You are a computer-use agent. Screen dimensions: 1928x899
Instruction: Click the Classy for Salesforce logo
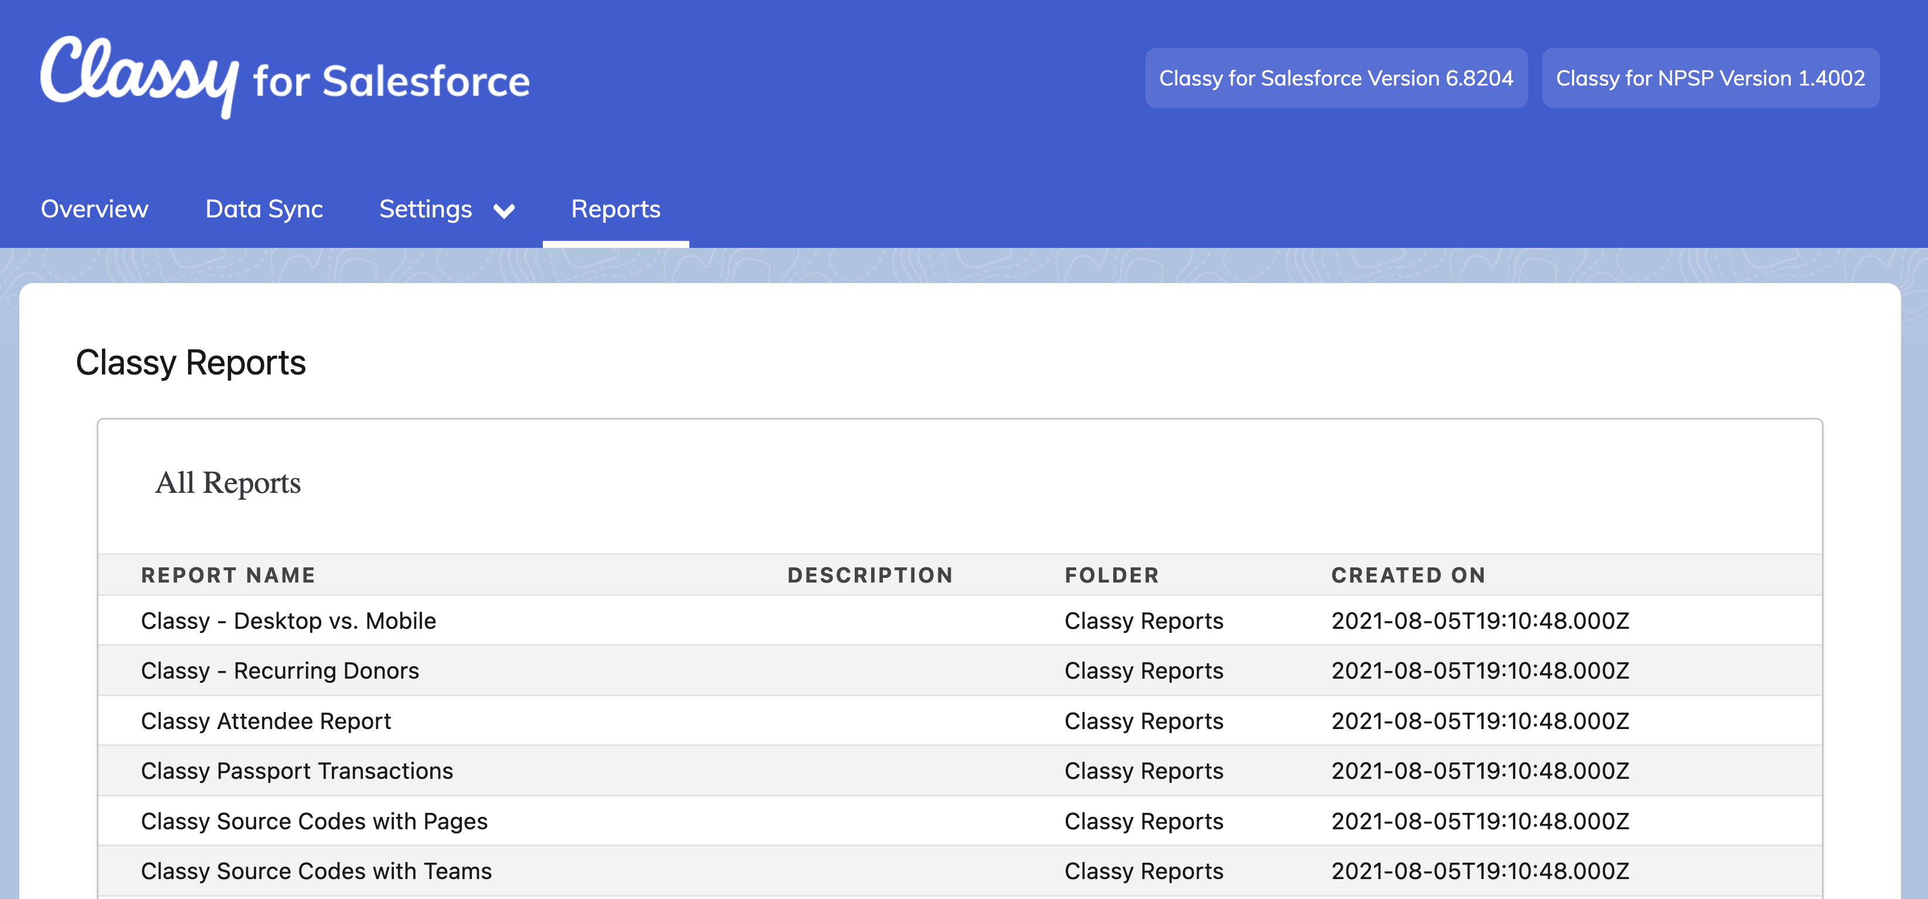[x=285, y=78]
